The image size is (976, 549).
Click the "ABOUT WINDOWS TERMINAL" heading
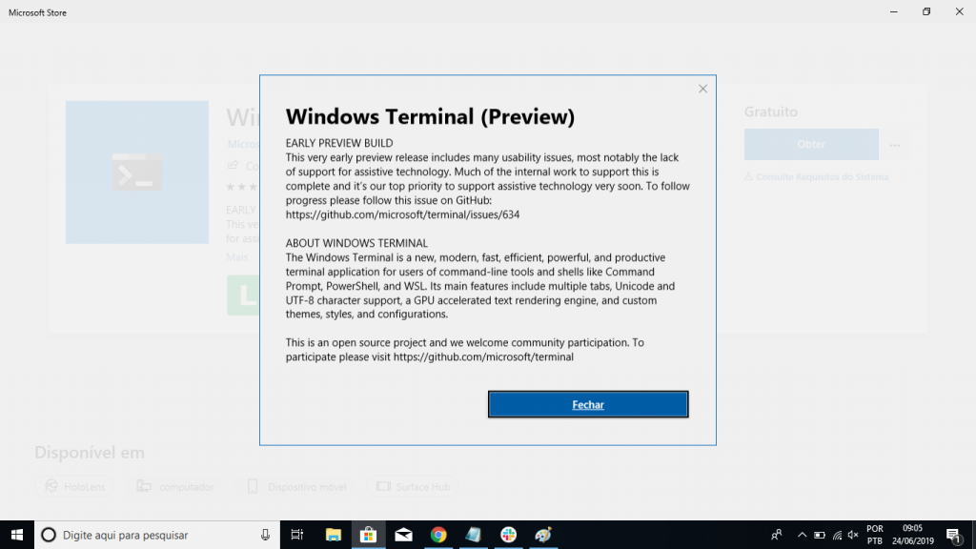point(356,243)
